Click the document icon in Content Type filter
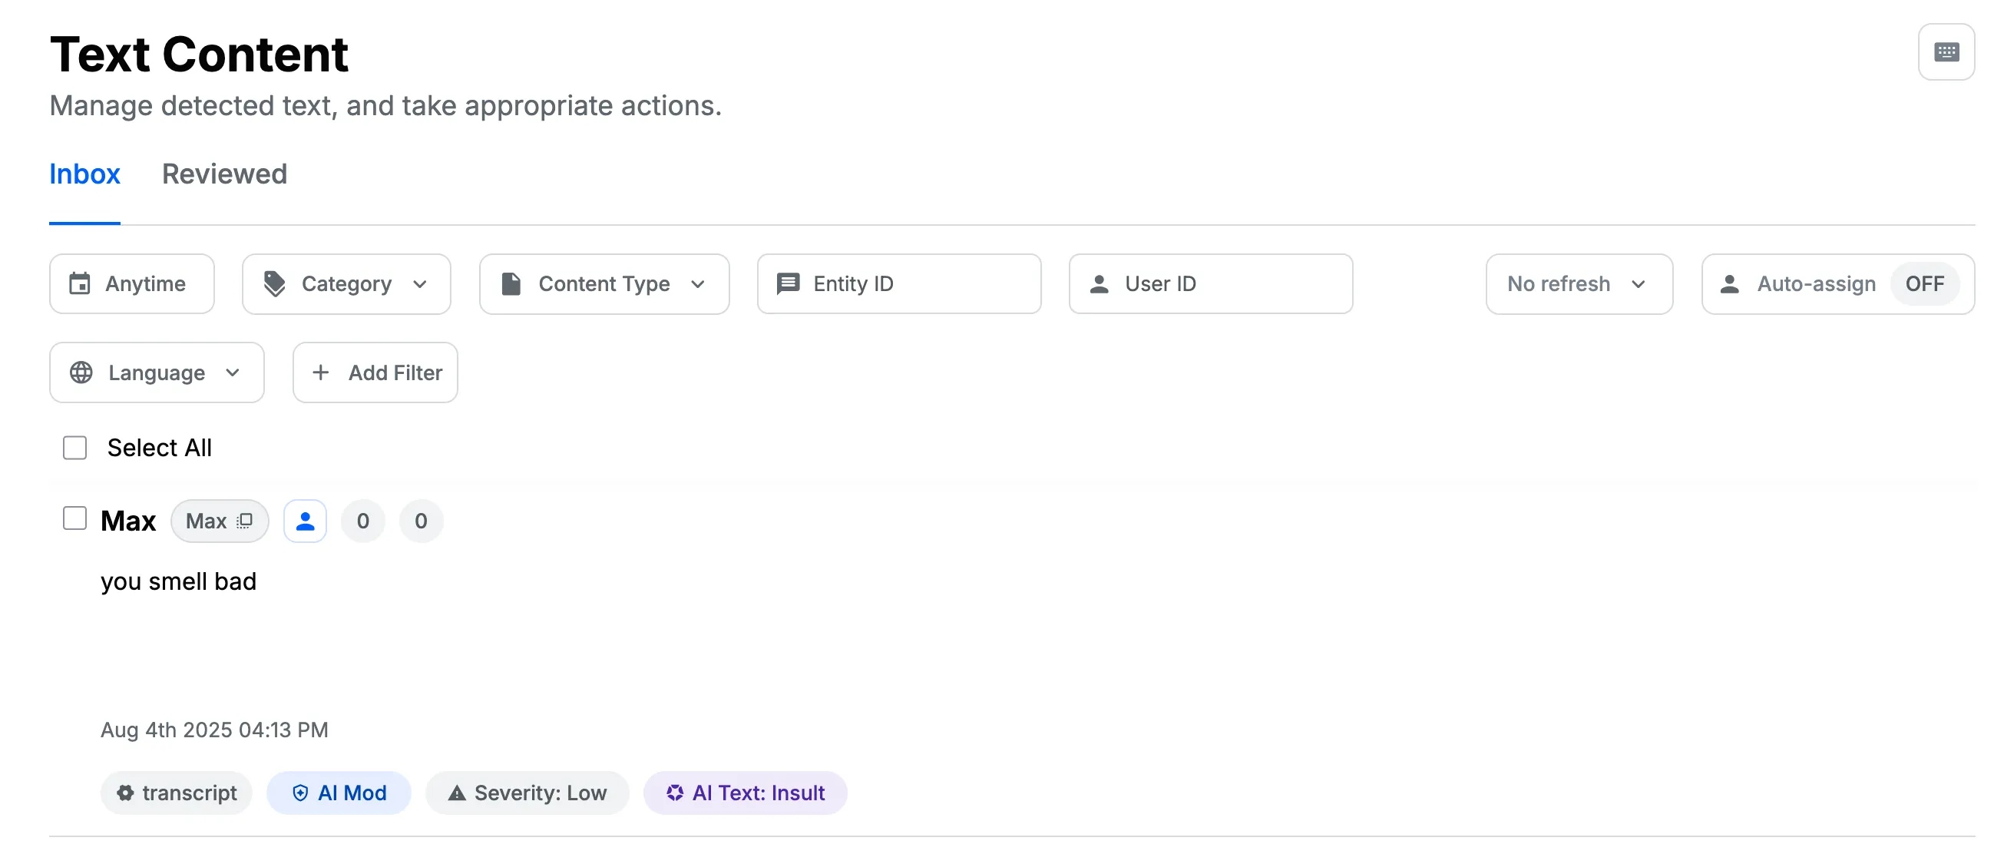The image size is (2004, 854). click(x=511, y=283)
